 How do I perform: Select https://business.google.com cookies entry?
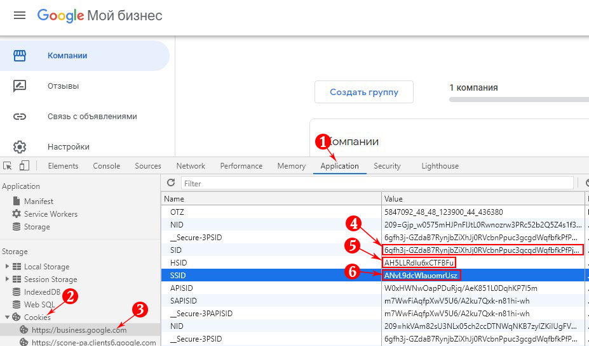[x=79, y=330]
